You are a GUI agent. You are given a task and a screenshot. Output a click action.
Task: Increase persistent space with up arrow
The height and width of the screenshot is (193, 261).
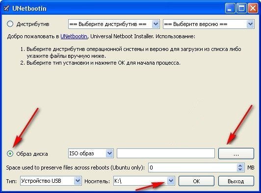click(x=240, y=166)
